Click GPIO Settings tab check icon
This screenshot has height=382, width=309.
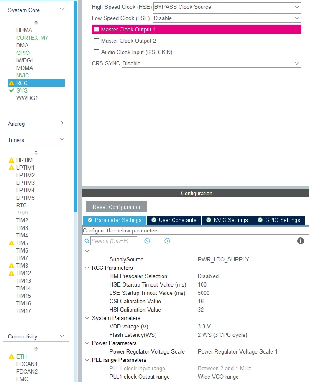pos(260,220)
